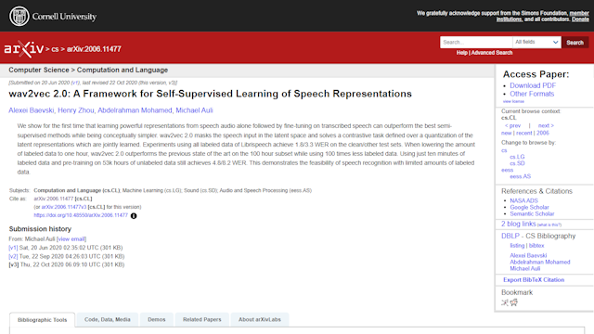The width and height of the screenshot is (594, 334).
Task: Click the cs breadcrumb link
Action: (x=55, y=49)
